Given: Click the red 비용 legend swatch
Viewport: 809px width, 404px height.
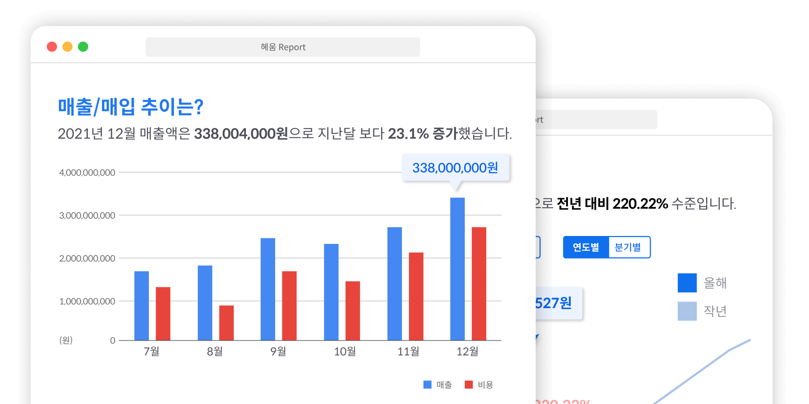Looking at the screenshot, I should tap(469, 385).
